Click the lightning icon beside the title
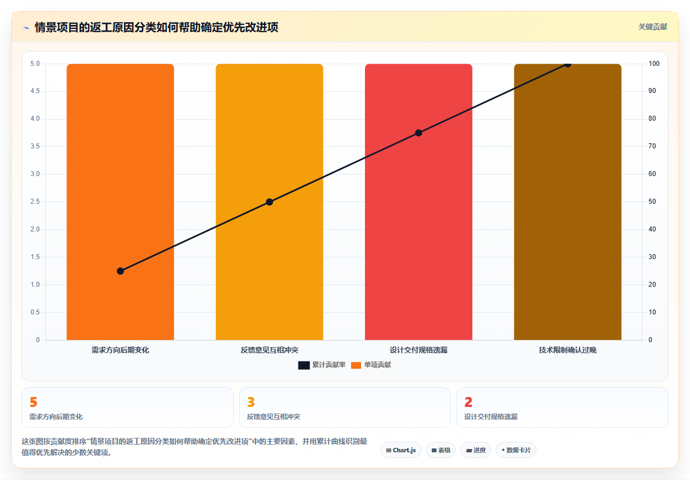This screenshot has width=690, height=480. 26,27
